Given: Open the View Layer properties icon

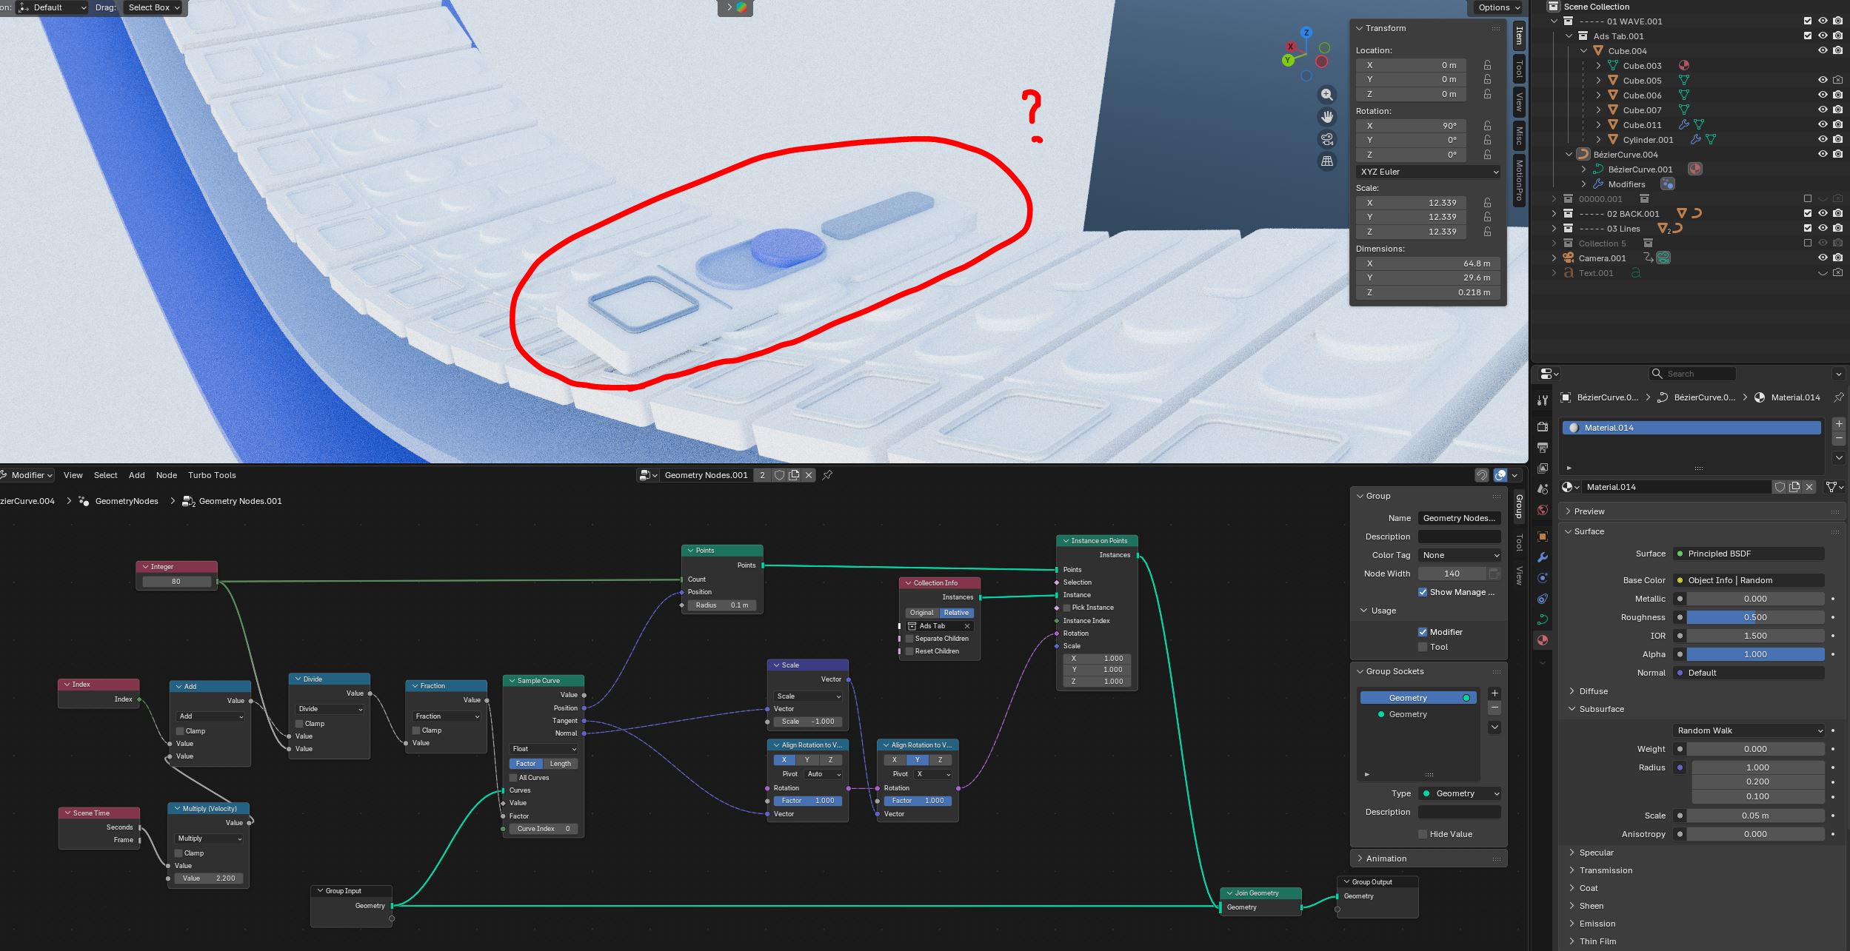Looking at the screenshot, I should point(1543,468).
